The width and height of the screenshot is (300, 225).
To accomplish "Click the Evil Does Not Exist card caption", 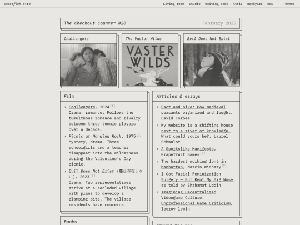I will [x=208, y=39].
